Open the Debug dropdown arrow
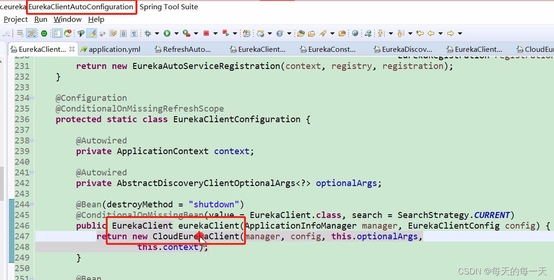The width and height of the screenshot is (554, 280). [x=157, y=33]
